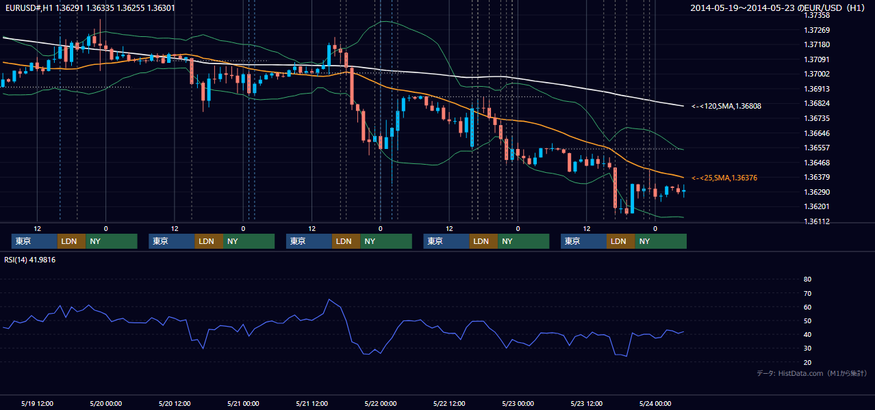Select the 5/20 00:00 time label
Screen dimensions: 875x410
105,403
